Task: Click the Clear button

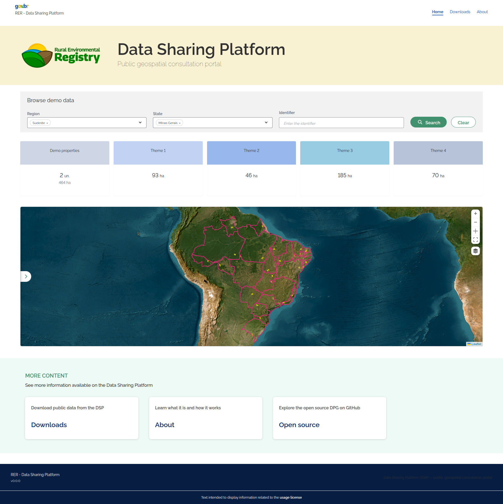Action: coord(463,122)
